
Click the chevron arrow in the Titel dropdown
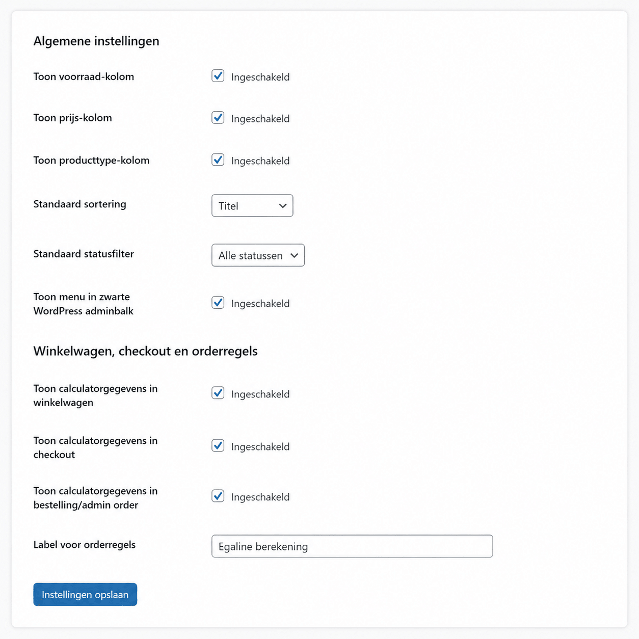[x=283, y=206]
